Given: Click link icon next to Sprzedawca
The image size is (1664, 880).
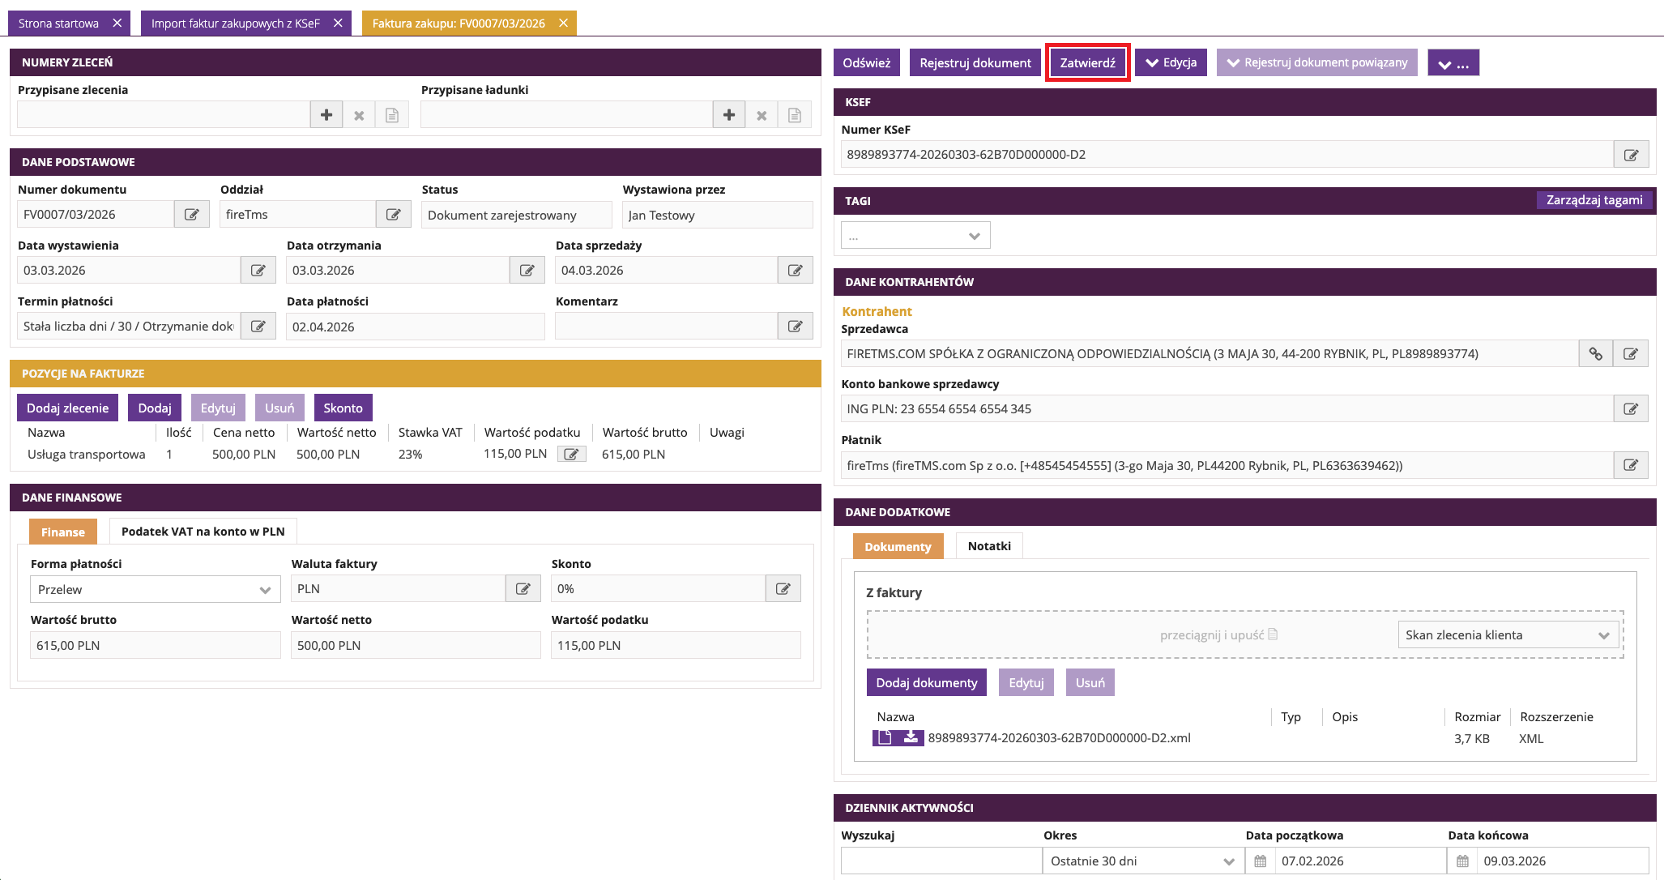Looking at the screenshot, I should (x=1595, y=354).
